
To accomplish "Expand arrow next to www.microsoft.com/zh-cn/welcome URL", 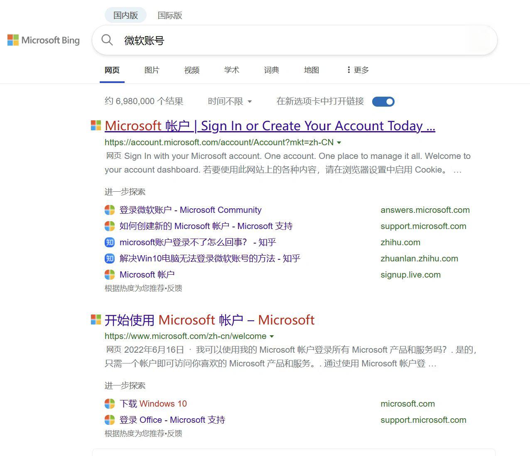I will click(272, 337).
